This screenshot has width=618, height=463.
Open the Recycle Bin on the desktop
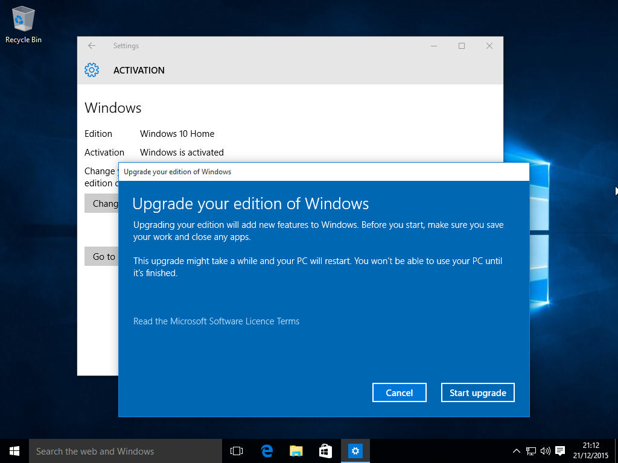[x=23, y=18]
